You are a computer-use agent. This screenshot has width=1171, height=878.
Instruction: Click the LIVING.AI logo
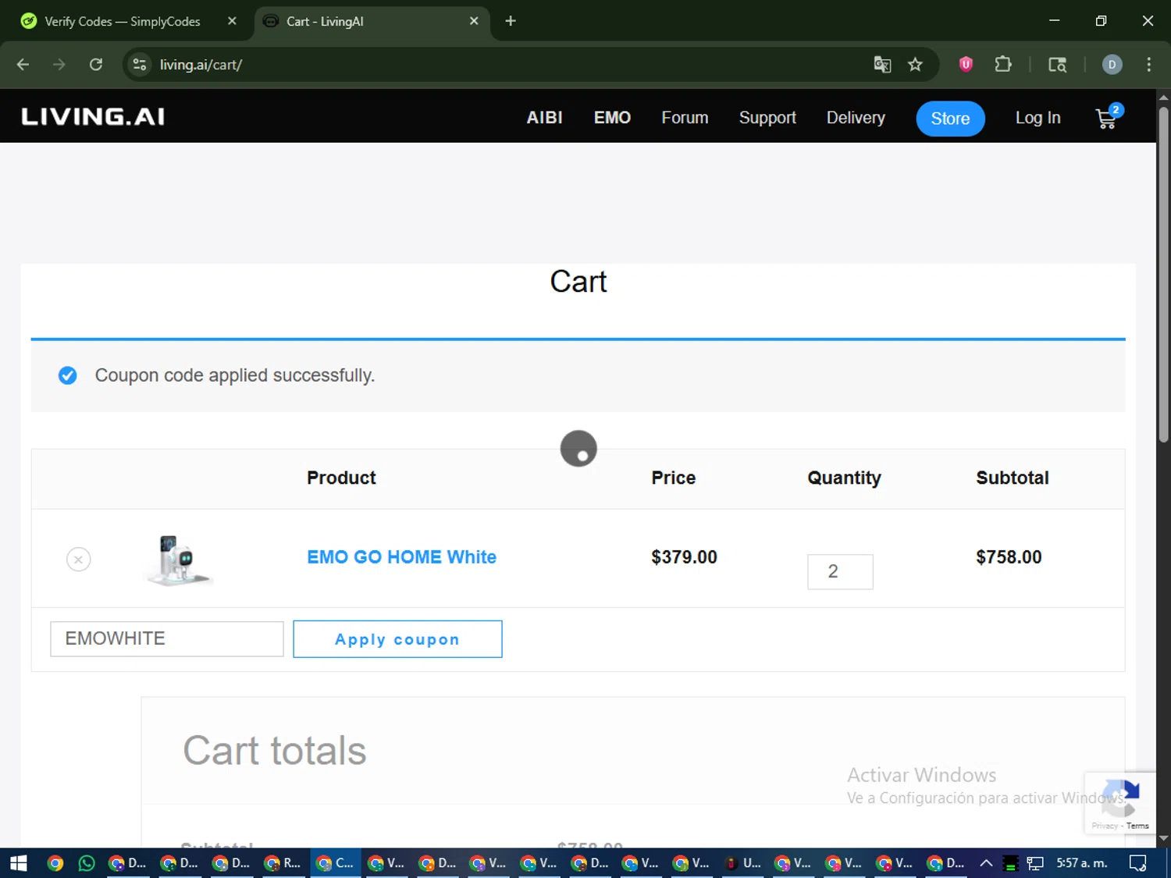[x=93, y=117]
